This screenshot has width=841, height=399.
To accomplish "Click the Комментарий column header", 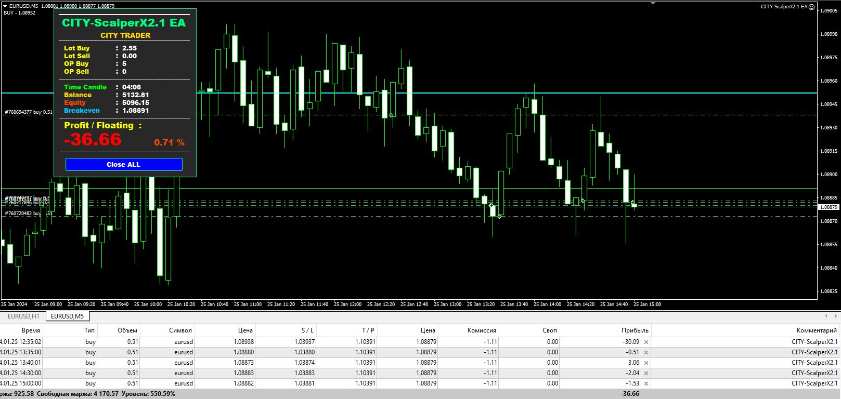I will click(x=817, y=330).
